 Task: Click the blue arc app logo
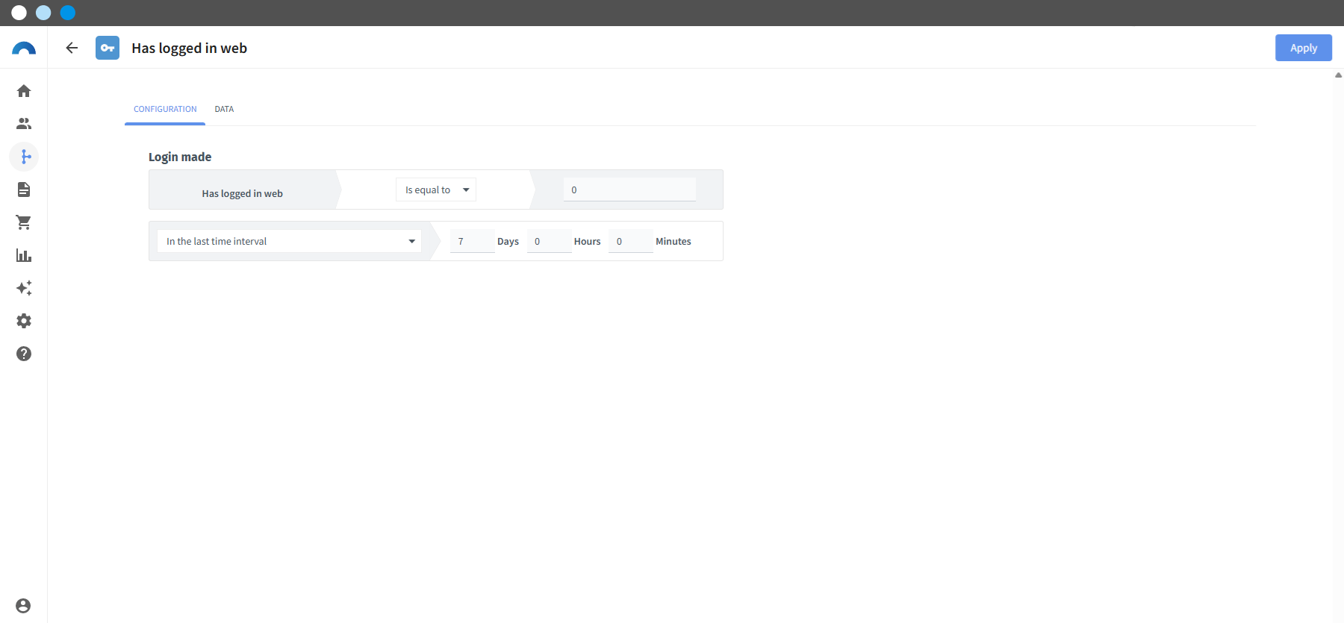24,48
